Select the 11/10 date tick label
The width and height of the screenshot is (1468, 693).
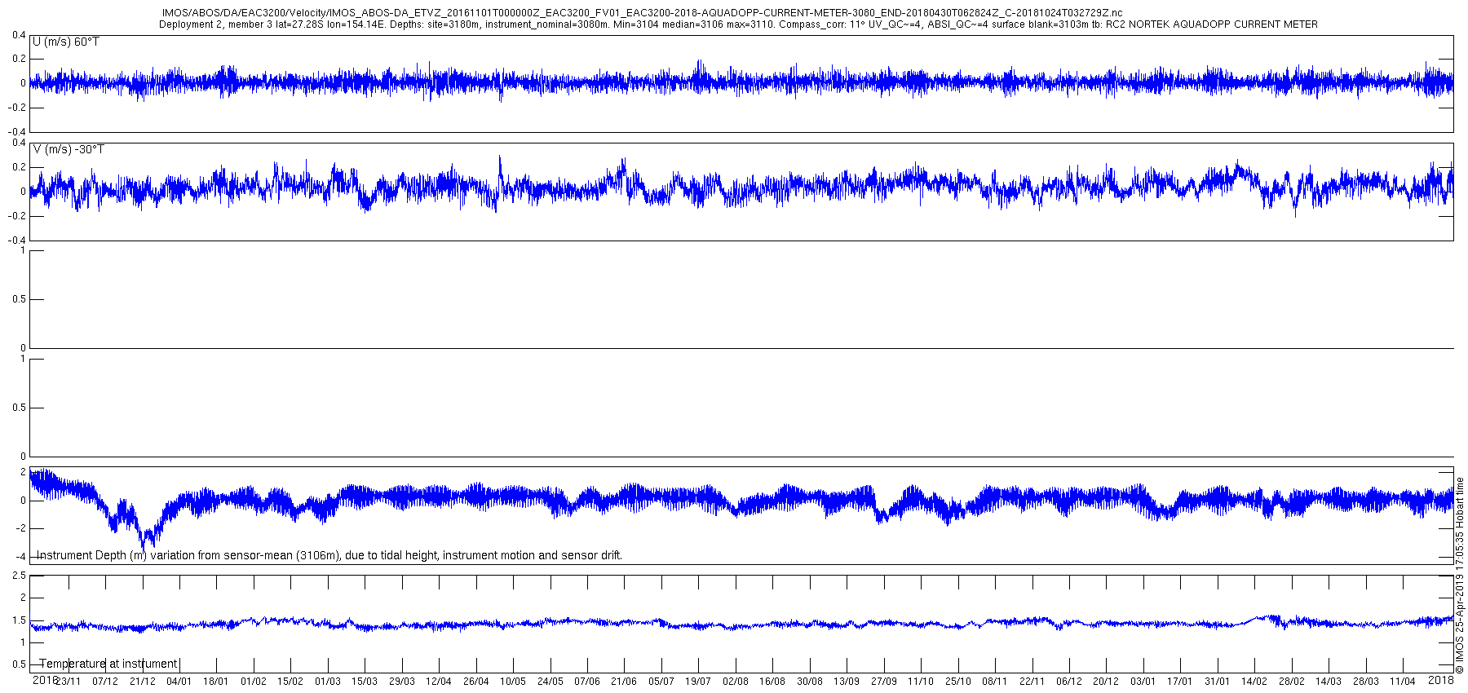(921, 682)
